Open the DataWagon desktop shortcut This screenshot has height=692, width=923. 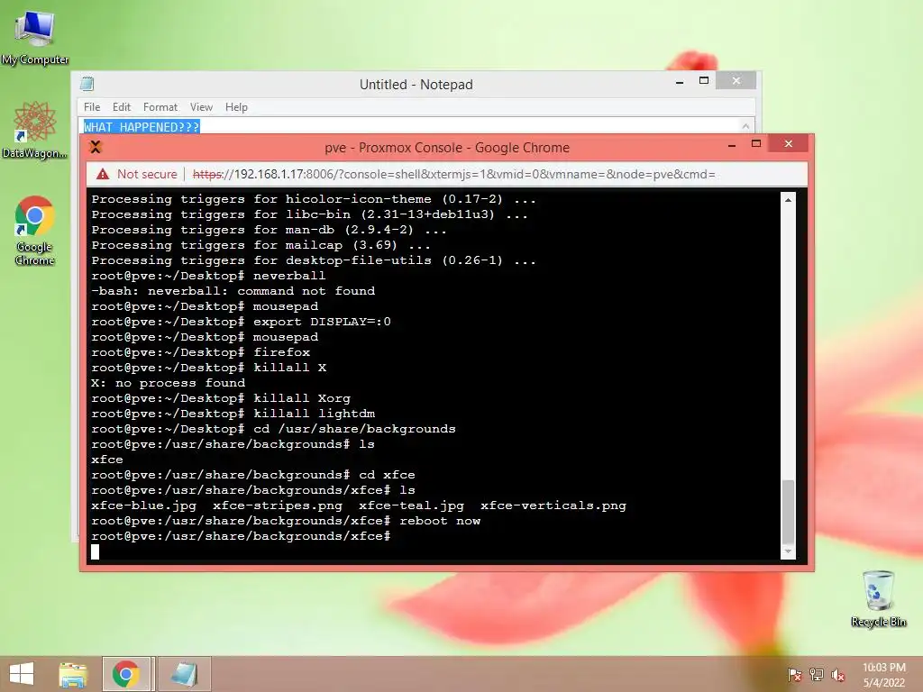pyautogui.click(x=35, y=130)
